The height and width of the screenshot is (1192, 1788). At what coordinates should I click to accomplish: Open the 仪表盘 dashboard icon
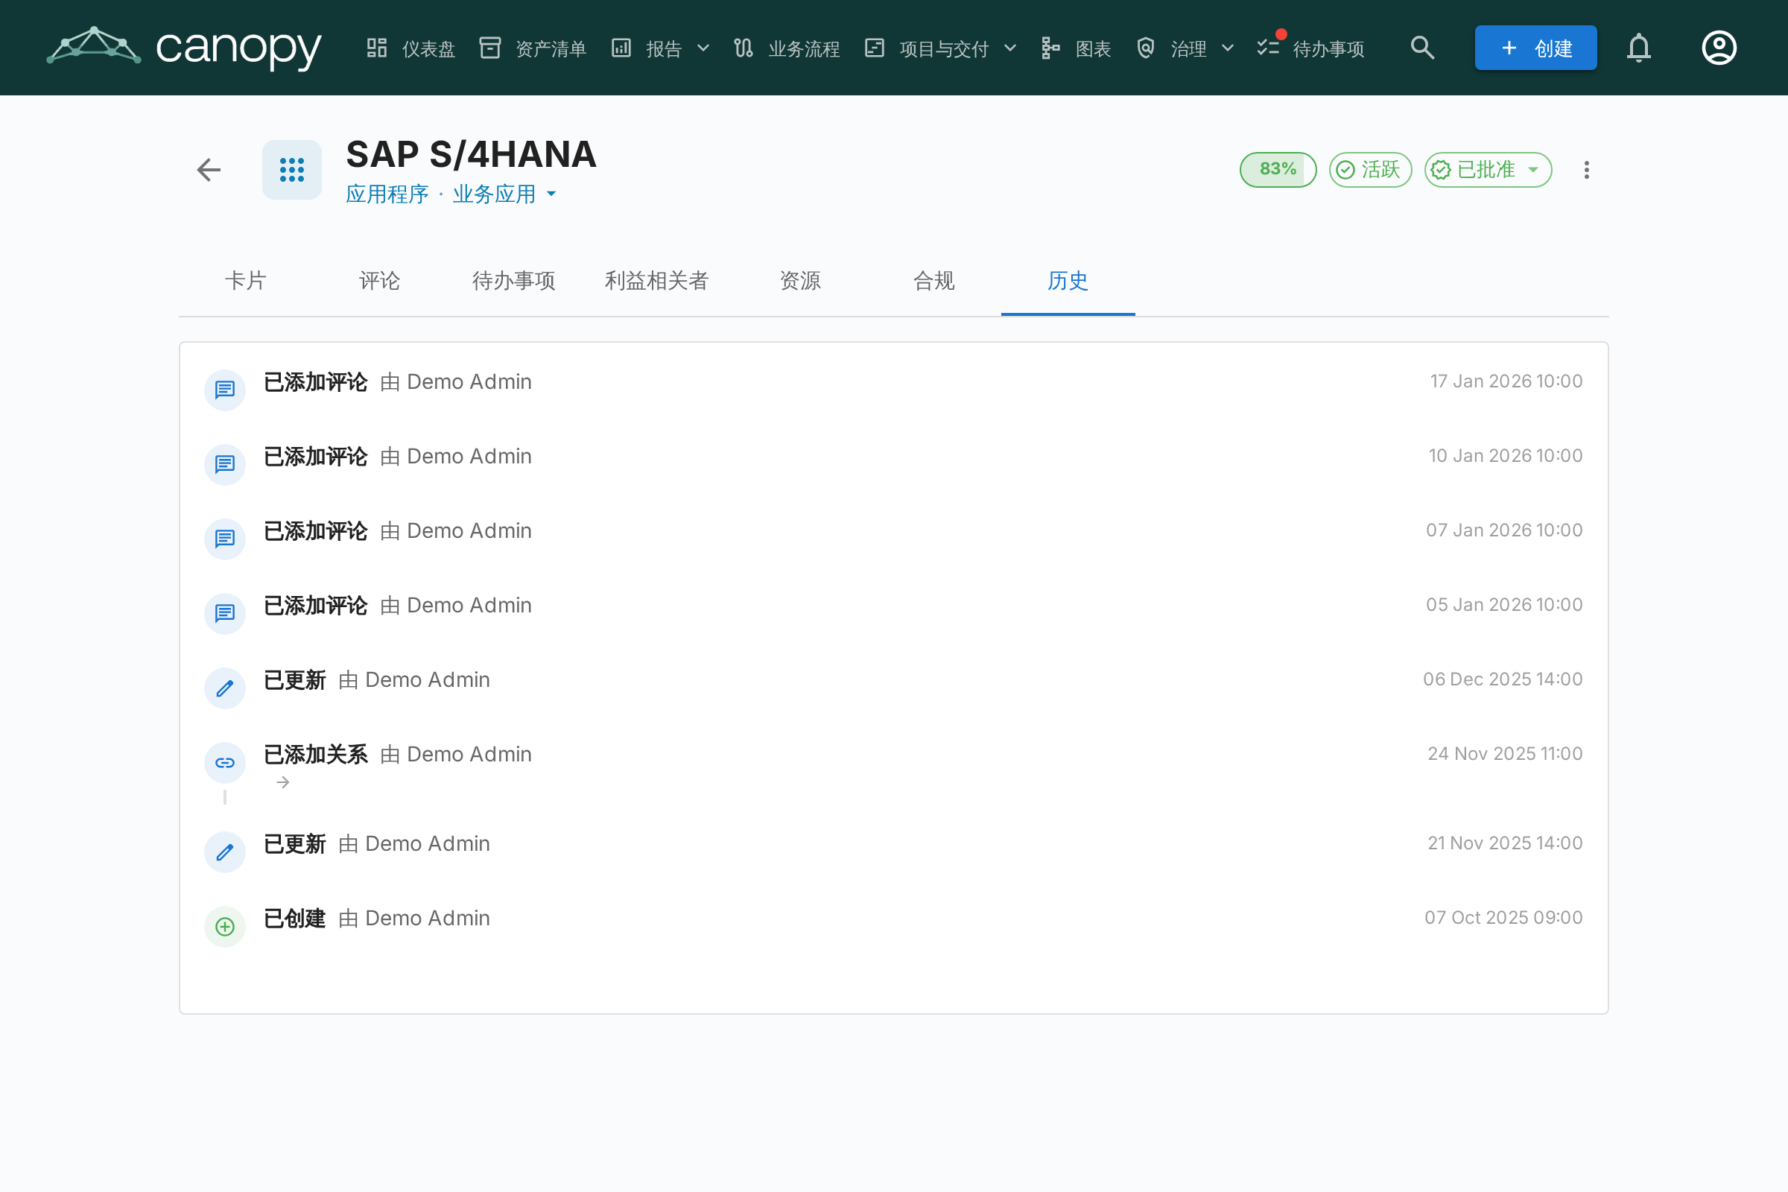[377, 48]
